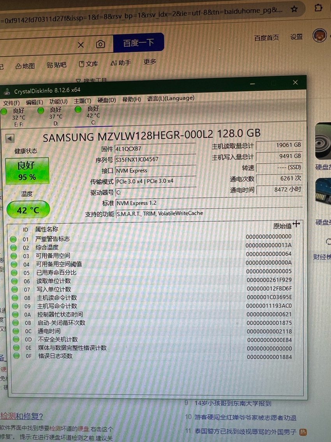
Task: Open the 文件(F) menu
Action: [11, 103]
